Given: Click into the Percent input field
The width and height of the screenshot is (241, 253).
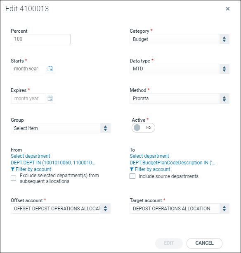Looking at the screenshot, I should tap(40, 39).
